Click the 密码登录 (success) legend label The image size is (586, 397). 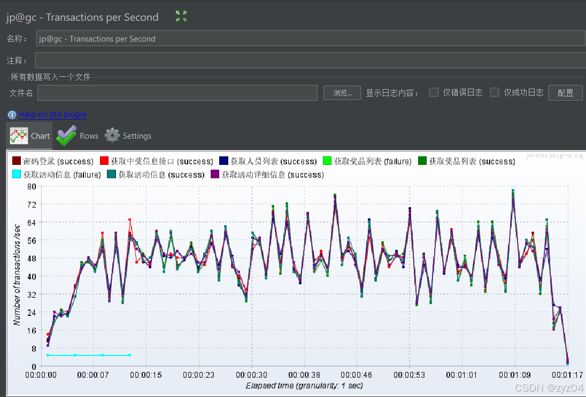(x=58, y=161)
